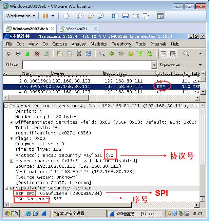This screenshot has width=209, height=221.
Task: Open capture options icon in Wireshark
Action: (18, 54)
